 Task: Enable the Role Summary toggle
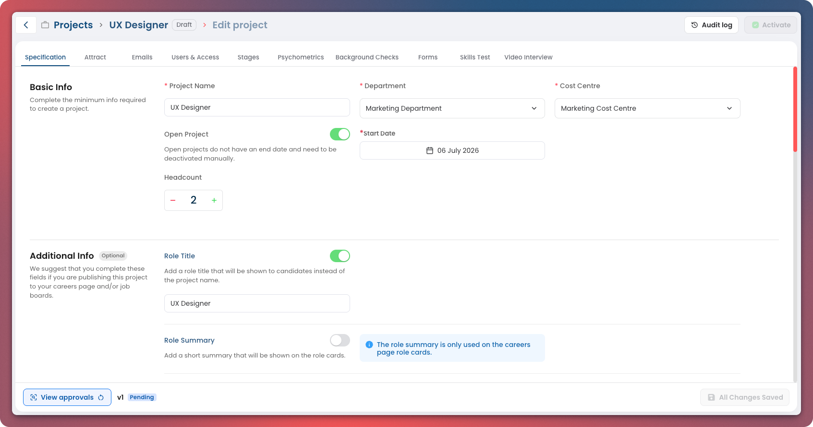[340, 340]
